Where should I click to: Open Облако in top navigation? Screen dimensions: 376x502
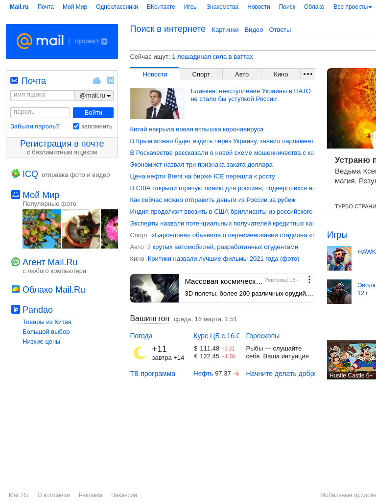tap(314, 7)
